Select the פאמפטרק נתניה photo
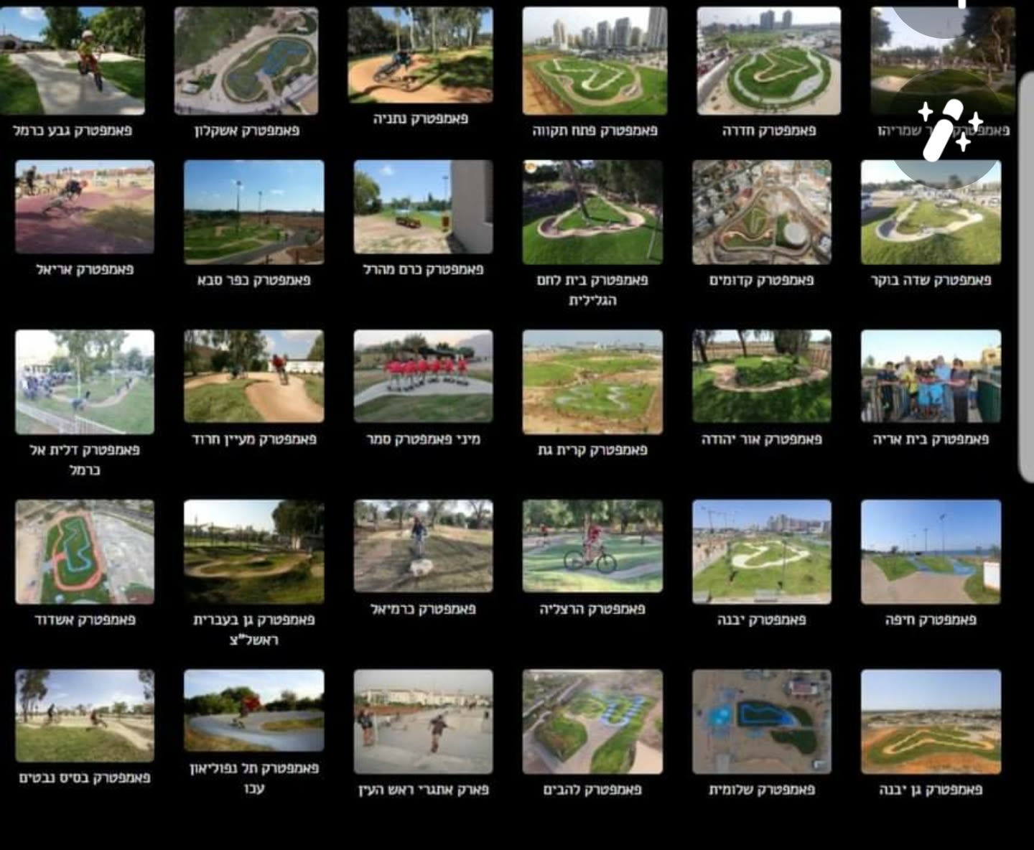Screen dimensions: 1034x850 [421, 55]
